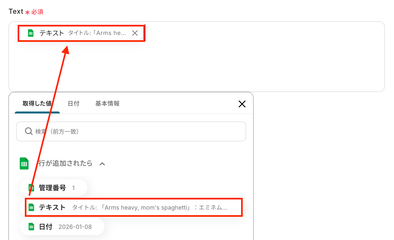This screenshot has height=240, width=394.
Task: Click the Sheets icon on the 日付 list item
Action: coord(31,227)
